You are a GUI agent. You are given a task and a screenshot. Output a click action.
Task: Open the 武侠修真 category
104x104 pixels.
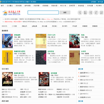[18, 5]
